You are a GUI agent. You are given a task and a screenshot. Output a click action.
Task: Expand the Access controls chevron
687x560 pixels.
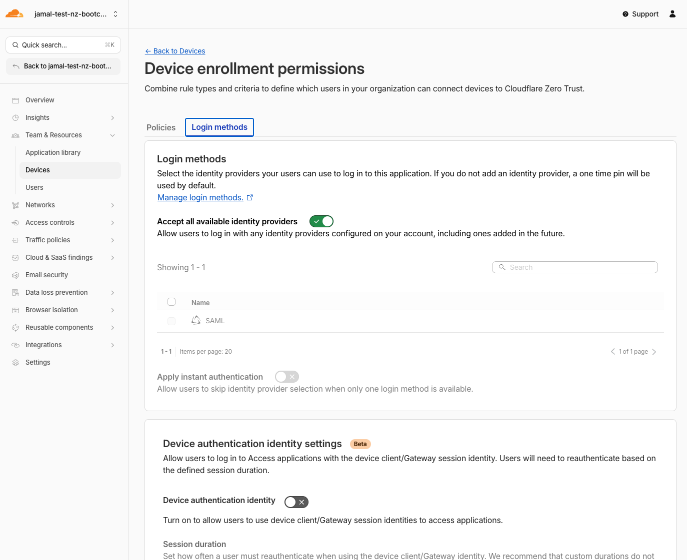112,223
